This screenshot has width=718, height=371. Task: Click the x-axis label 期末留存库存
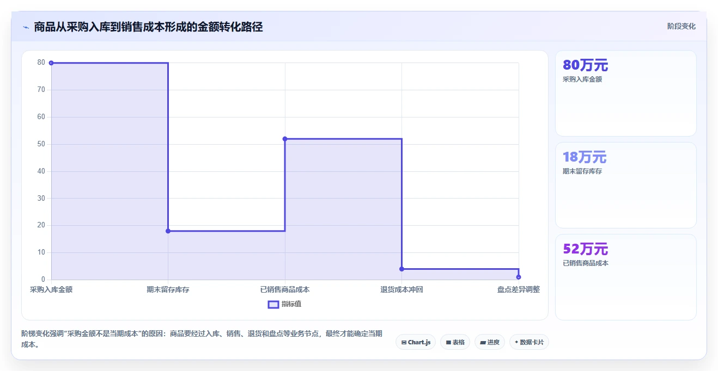[x=168, y=289]
